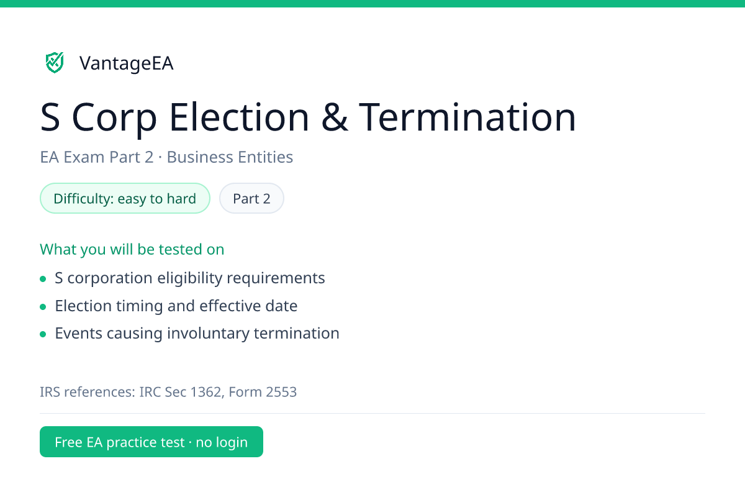Click the horizontal divider above the button
745x497 pixels.
(372, 413)
